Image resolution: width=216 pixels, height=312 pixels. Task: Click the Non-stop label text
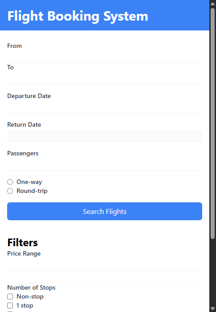[30, 296]
